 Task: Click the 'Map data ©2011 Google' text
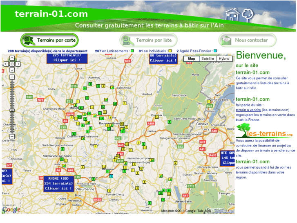tap(179, 211)
